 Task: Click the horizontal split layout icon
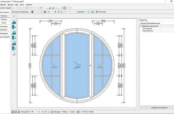16,112
